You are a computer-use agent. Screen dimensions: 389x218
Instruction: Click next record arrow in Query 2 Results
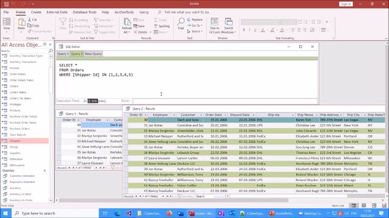coord(164,196)
